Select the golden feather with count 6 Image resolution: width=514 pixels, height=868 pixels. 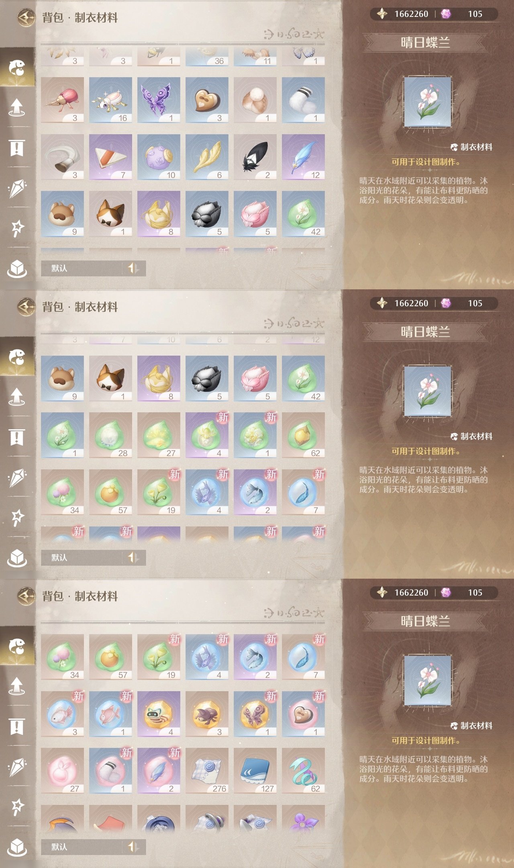pyautogui.click(x=207, y=157)
